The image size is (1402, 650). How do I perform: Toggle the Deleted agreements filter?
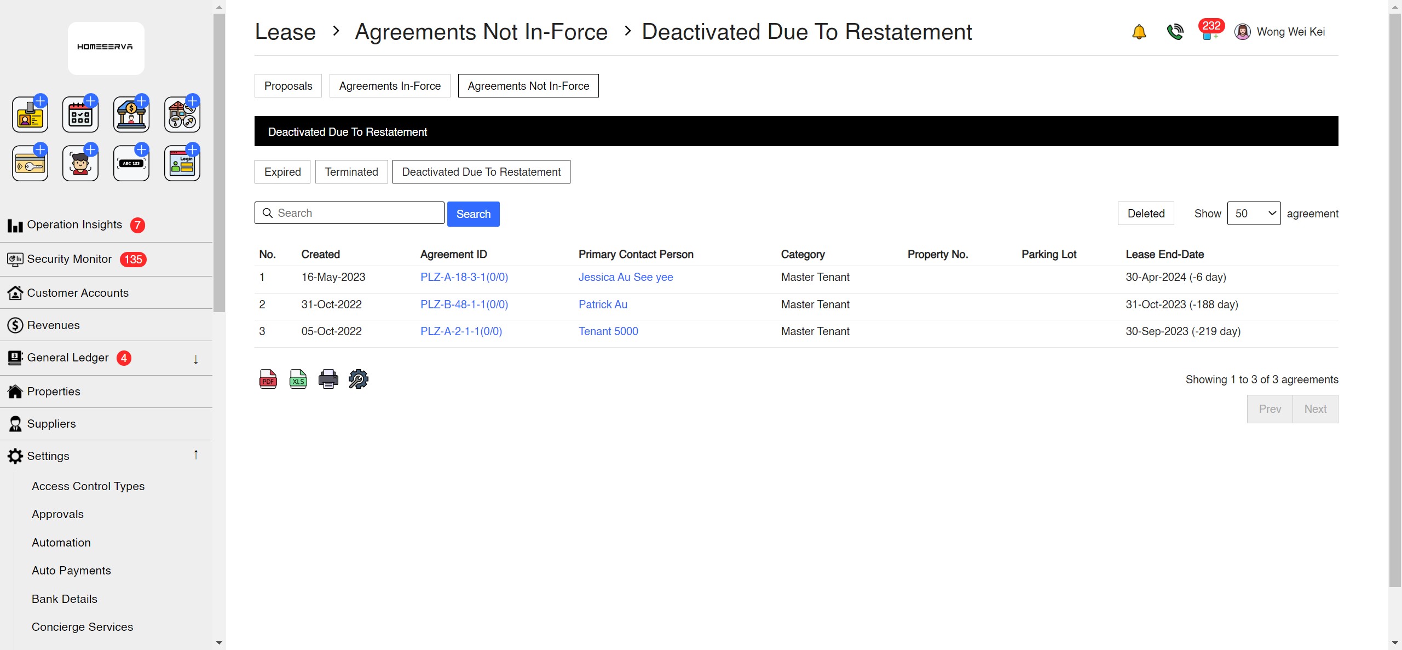point(1145,213)
